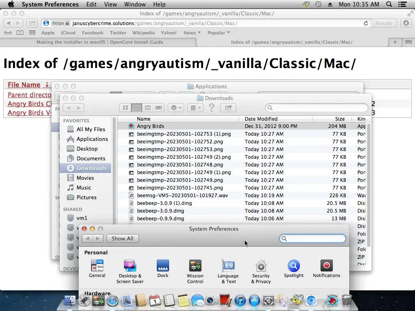Open the Arrange items dropdown in Downloads
This screenshot has height=311, width=415.
pyautogui.click(x=195, y=108)
